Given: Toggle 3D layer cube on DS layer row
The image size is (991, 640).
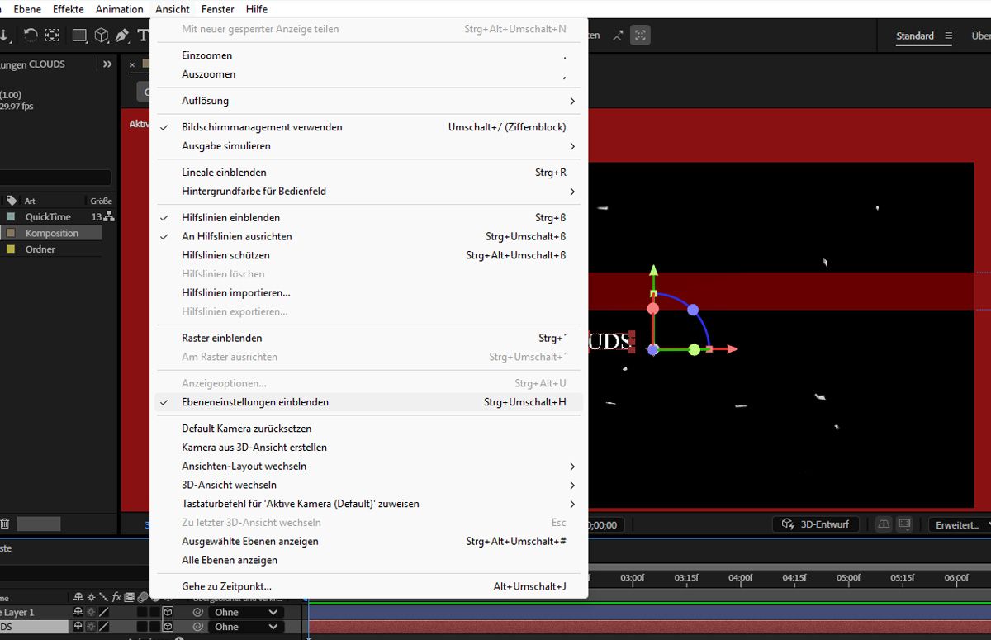Looking at the screenshot, I should click(168, 627).
